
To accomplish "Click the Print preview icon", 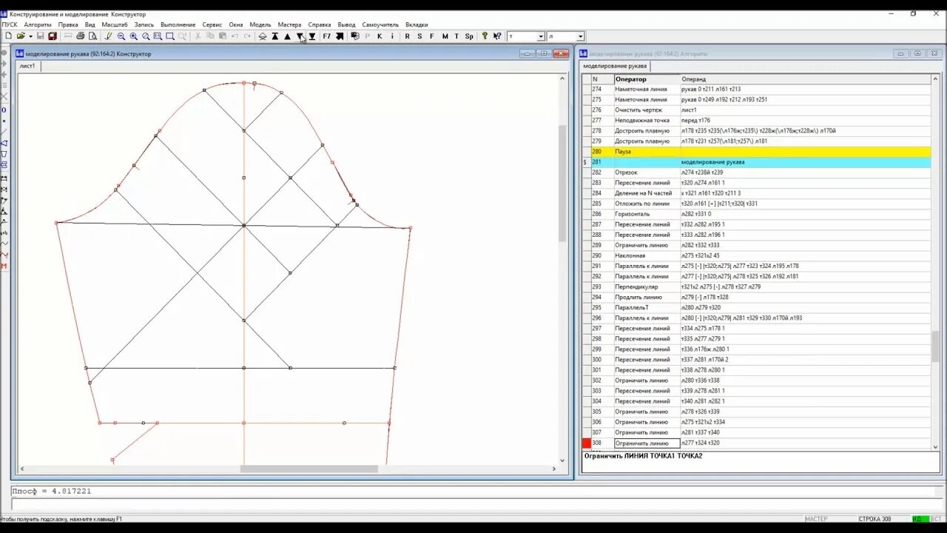I will point(92,36).
